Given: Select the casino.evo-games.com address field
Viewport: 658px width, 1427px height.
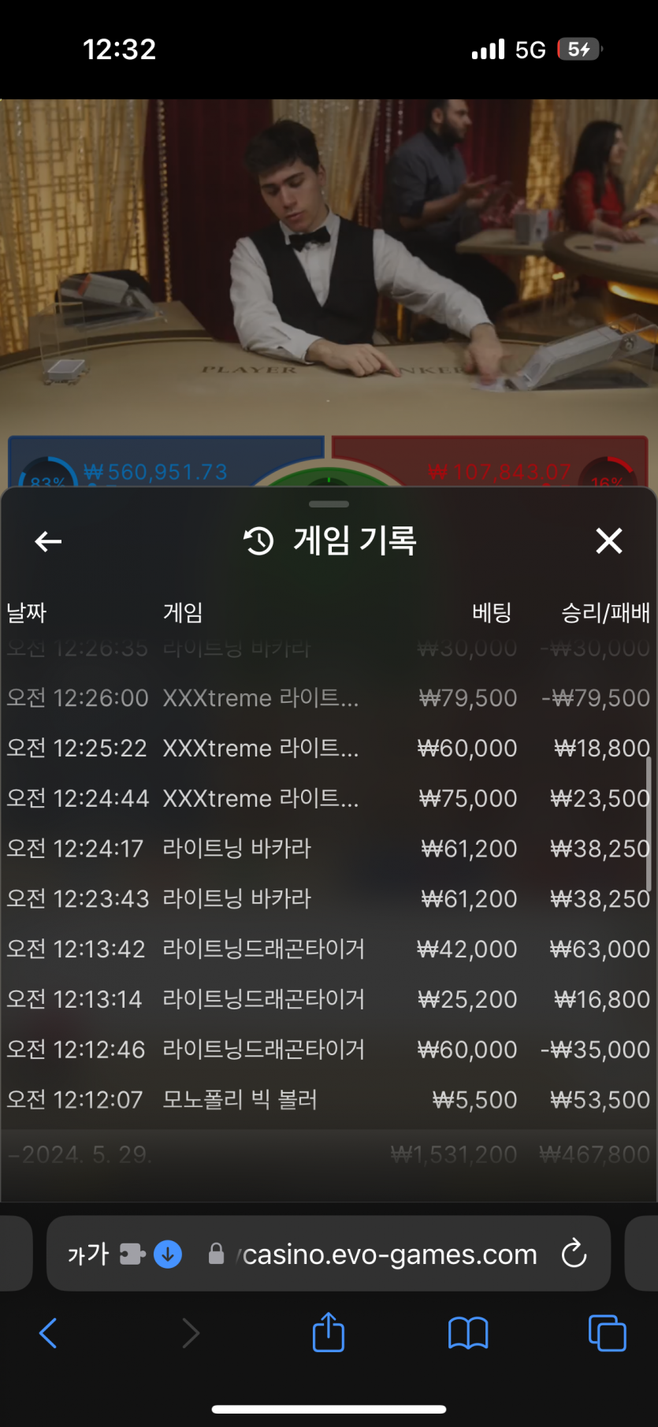Looking at the screenshot, I should click(x=329, y=1254).
